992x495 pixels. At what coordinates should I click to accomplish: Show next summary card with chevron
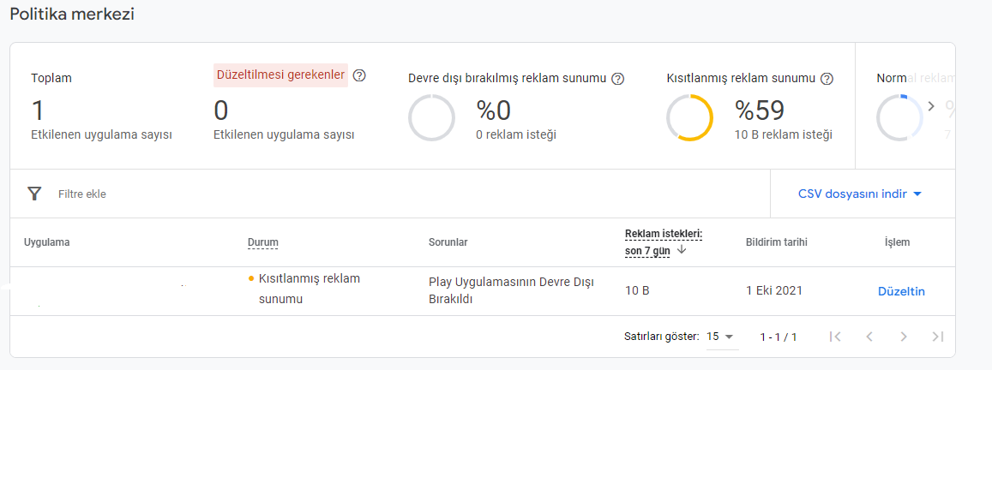coord(930,106)
